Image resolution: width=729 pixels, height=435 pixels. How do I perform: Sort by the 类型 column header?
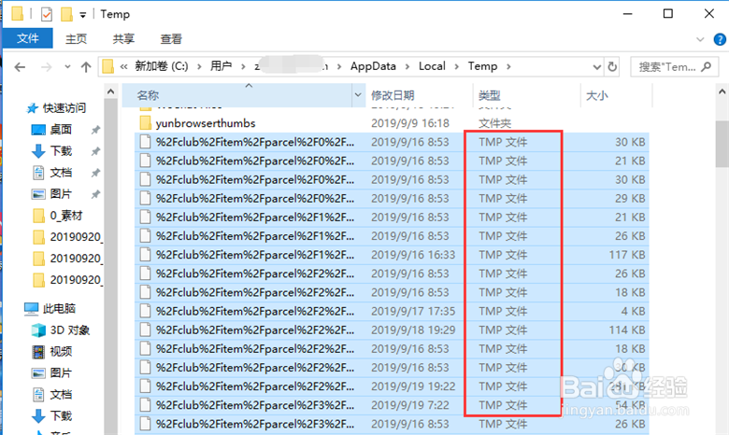[x=526, y=95]
